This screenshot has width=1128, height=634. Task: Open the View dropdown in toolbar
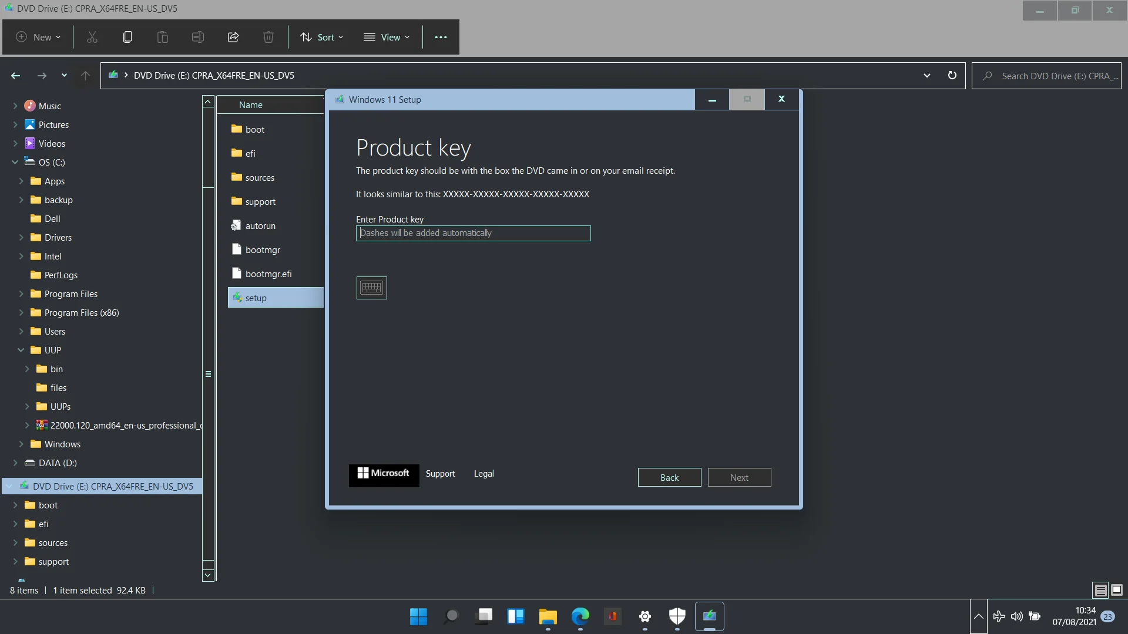(x=388, y=36)
